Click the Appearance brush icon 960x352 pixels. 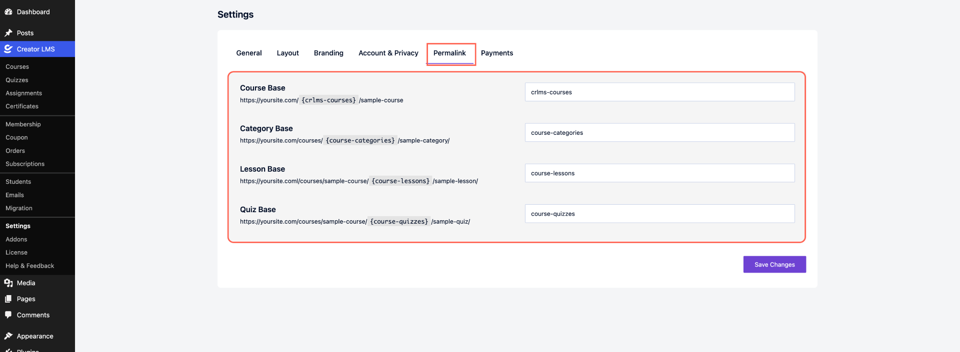(8, 336)
